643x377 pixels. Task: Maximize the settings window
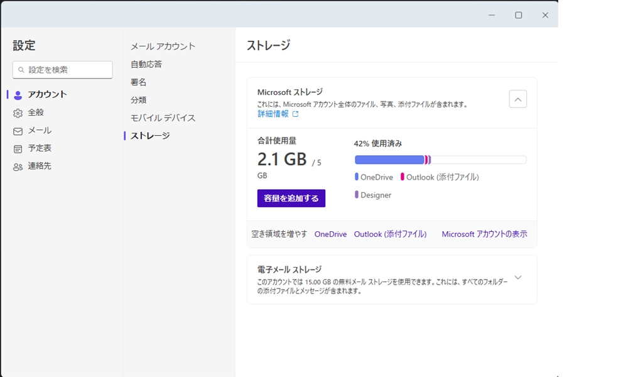click(518, 15)
